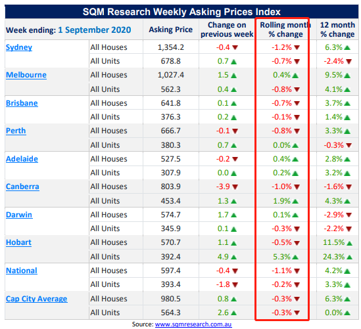Click green up arrow beside Melbourne 9.5%
Screen dimensions: 361x329
[x=347, y=75]
